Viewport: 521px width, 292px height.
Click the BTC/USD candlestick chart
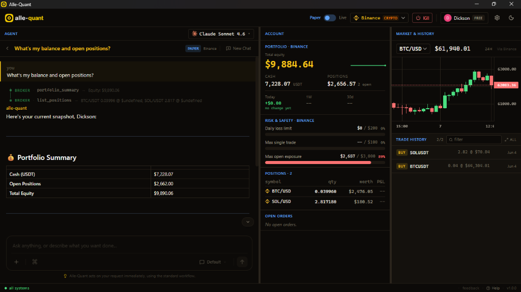[x=443, y=89]
